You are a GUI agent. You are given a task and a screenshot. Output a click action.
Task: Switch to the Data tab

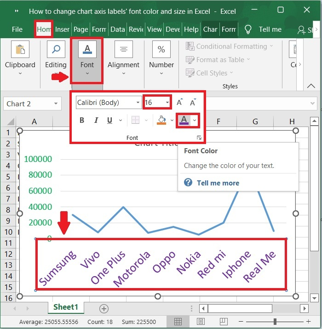click(x=118, y=29)
